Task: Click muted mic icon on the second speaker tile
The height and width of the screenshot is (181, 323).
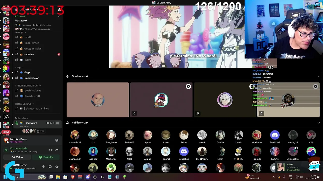Action: [x=134, y=113]
